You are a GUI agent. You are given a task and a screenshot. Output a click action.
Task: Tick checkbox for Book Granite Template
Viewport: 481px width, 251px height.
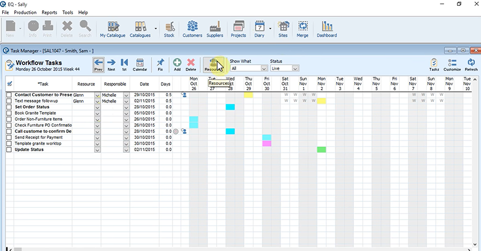pyautogui.click(x=9, y=113)
